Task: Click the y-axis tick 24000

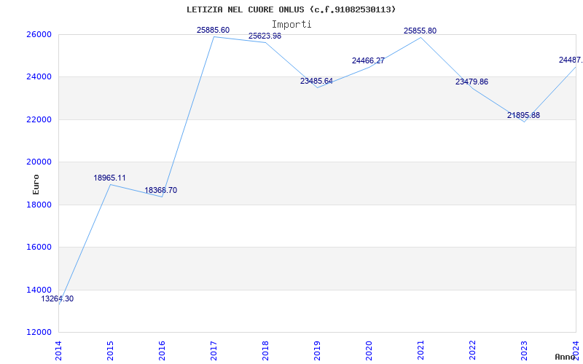Action: pyautogui.click(x=39, y=77)
